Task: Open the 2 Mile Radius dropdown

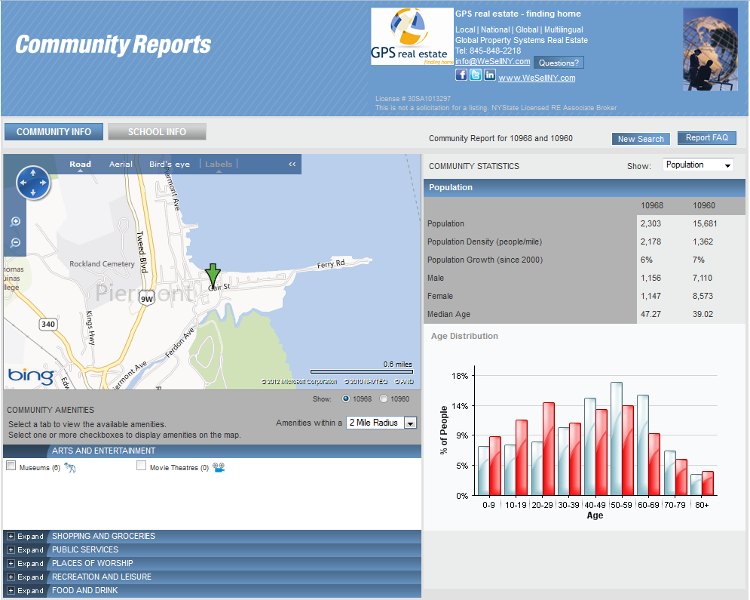Action: tap(381, 423)
